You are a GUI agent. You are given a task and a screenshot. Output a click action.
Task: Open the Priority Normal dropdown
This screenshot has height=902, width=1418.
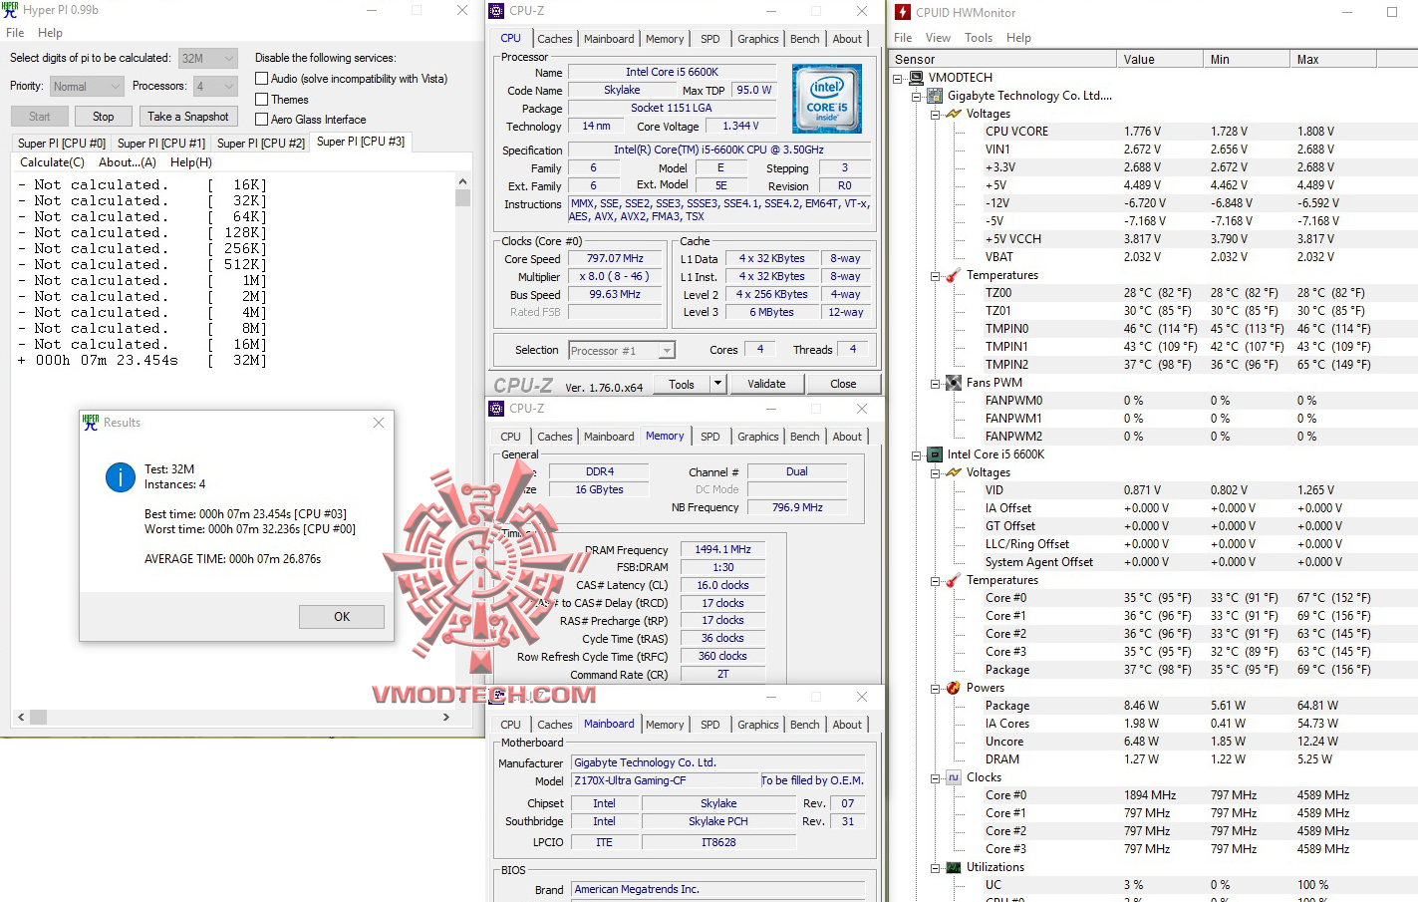pos(87,87)
